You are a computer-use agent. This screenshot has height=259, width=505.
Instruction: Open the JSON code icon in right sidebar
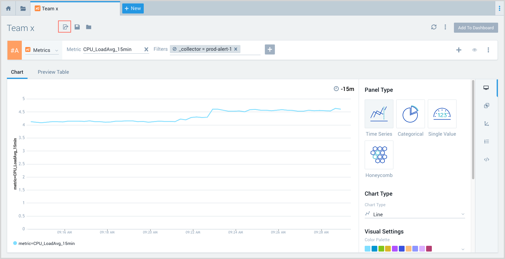coord(486,159)
